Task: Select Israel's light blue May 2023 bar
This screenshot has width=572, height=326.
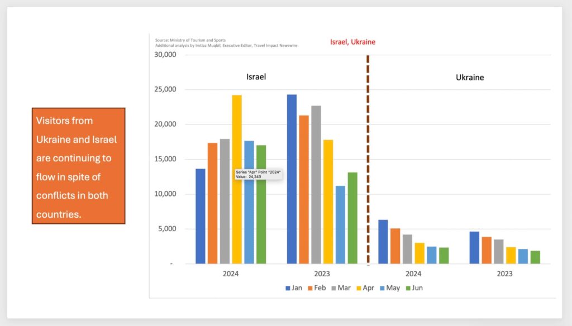Action: pos(340,224)
